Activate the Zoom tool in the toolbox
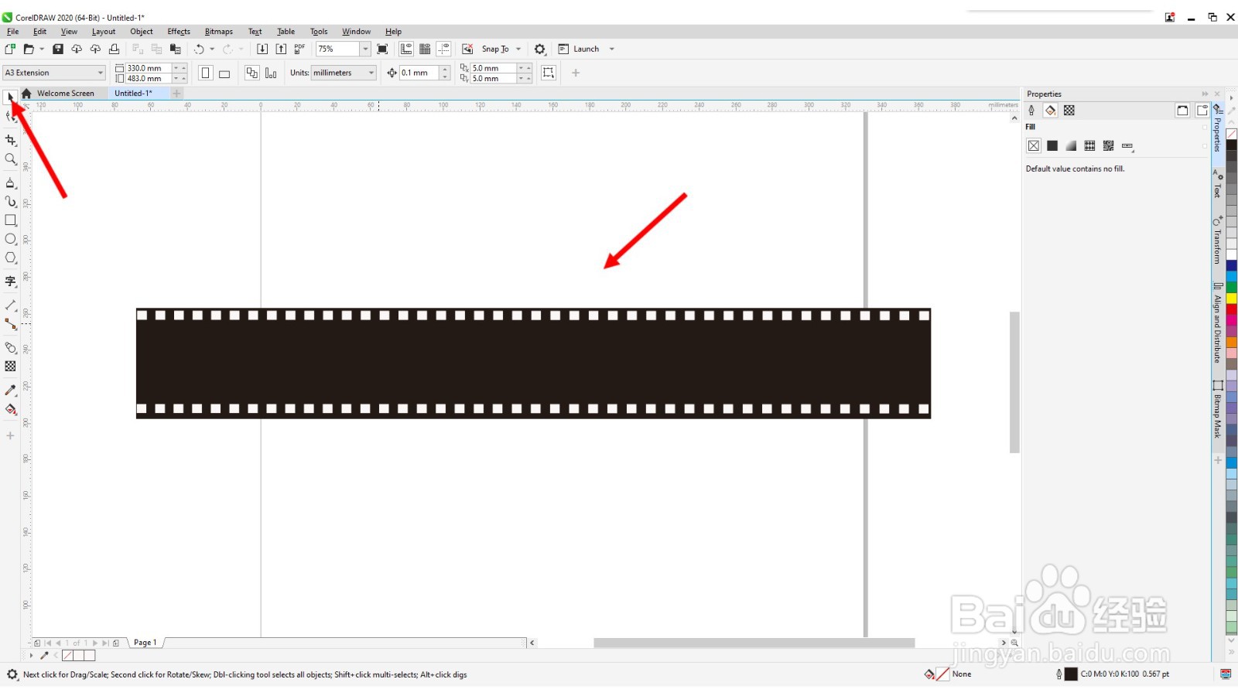This screenshot has height=696, width=1238. pos(11,159)
